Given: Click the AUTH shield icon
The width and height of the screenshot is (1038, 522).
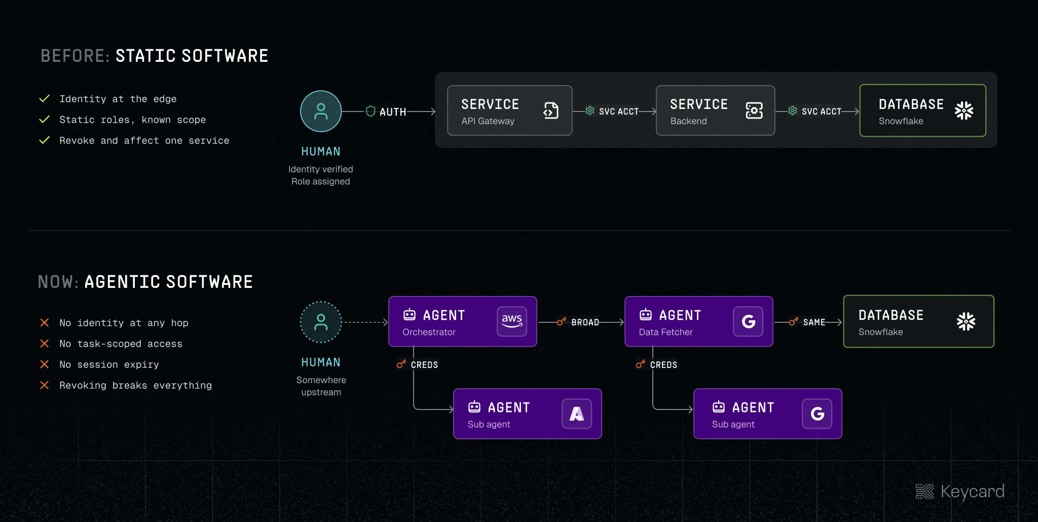Looking at the screenshot, I should pyautogui.click(x=370, y=111).
